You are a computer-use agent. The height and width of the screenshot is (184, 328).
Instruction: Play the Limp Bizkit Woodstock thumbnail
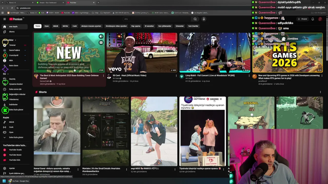[215, 53]
